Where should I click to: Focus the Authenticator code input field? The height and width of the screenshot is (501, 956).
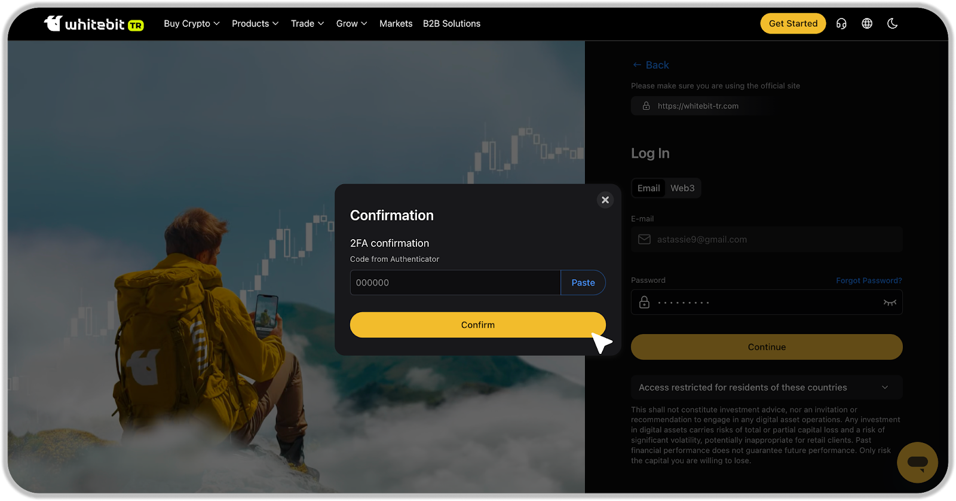pos(455,283)
